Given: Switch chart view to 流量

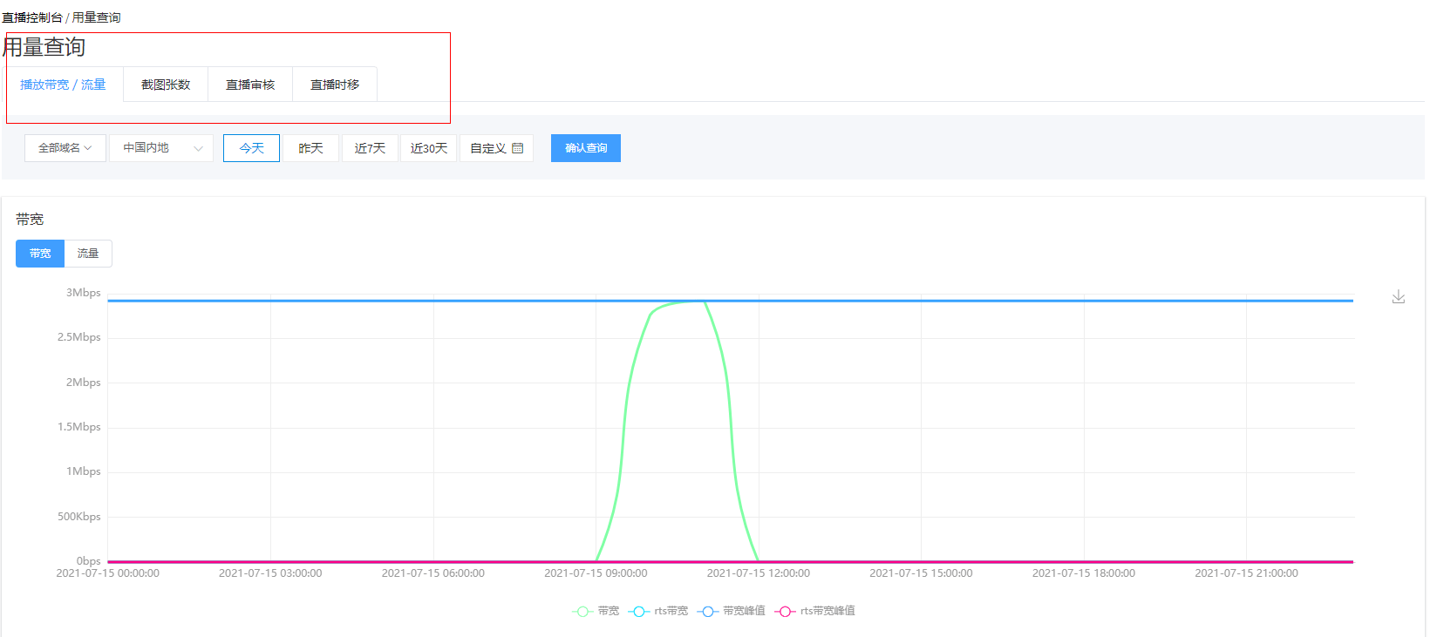Looking at the screenshot, I should [x=88, y=254].
